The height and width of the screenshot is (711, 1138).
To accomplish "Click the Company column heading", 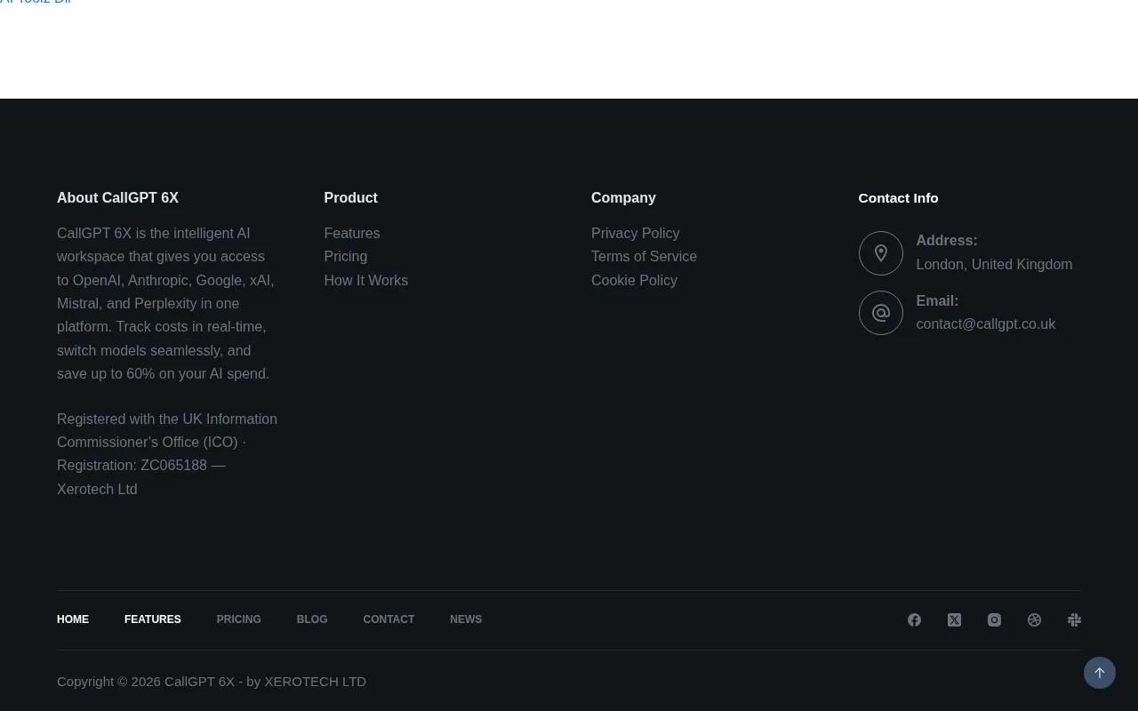I will (x=623, y=197).
